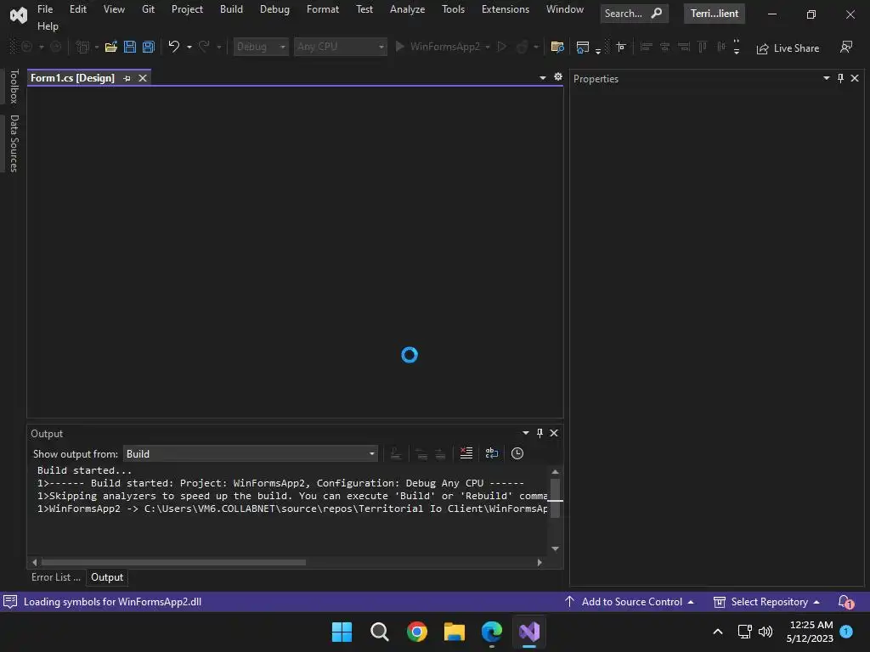This screenshot has width=870, height=652.
Task: Switch to the Error List tab
Action: click(55, 577)
